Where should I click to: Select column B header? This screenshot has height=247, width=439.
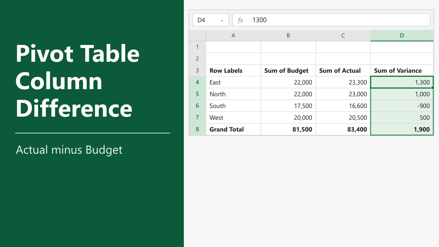click(x=288, y=36)
